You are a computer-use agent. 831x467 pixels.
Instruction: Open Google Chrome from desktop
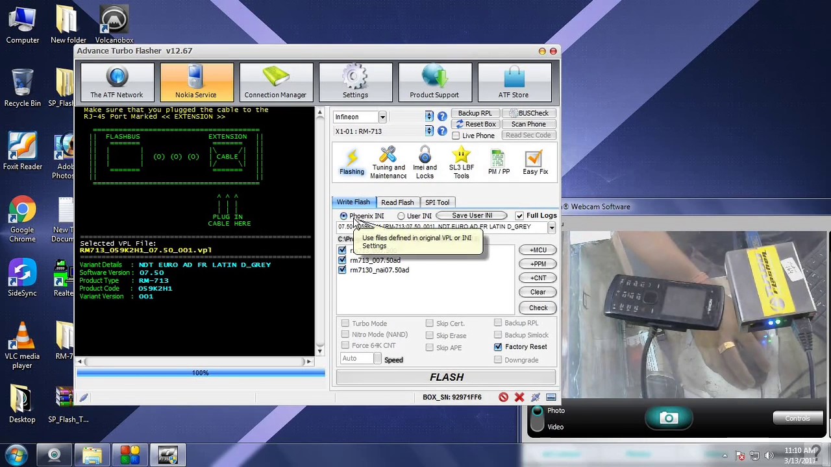click(22, 219)
